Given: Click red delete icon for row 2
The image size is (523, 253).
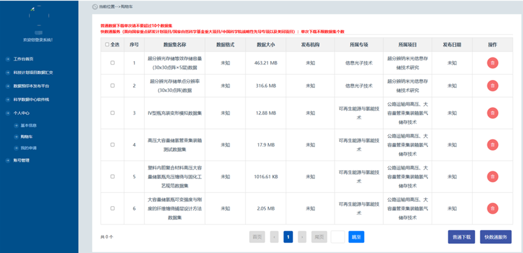Looking at the screenshot, I should click(492, 85).
